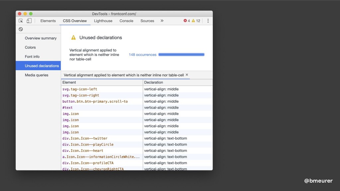This screenshot has width=340, height=191.
Task: Click the clear overview icon
Action: pyautogui.click(x=21, y=29)
